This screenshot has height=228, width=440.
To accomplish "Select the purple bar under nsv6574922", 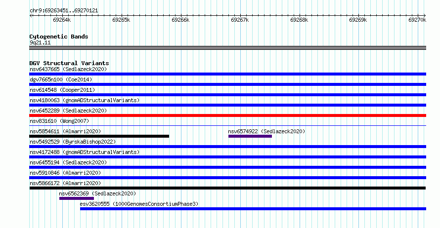I will tap(250, 136).
